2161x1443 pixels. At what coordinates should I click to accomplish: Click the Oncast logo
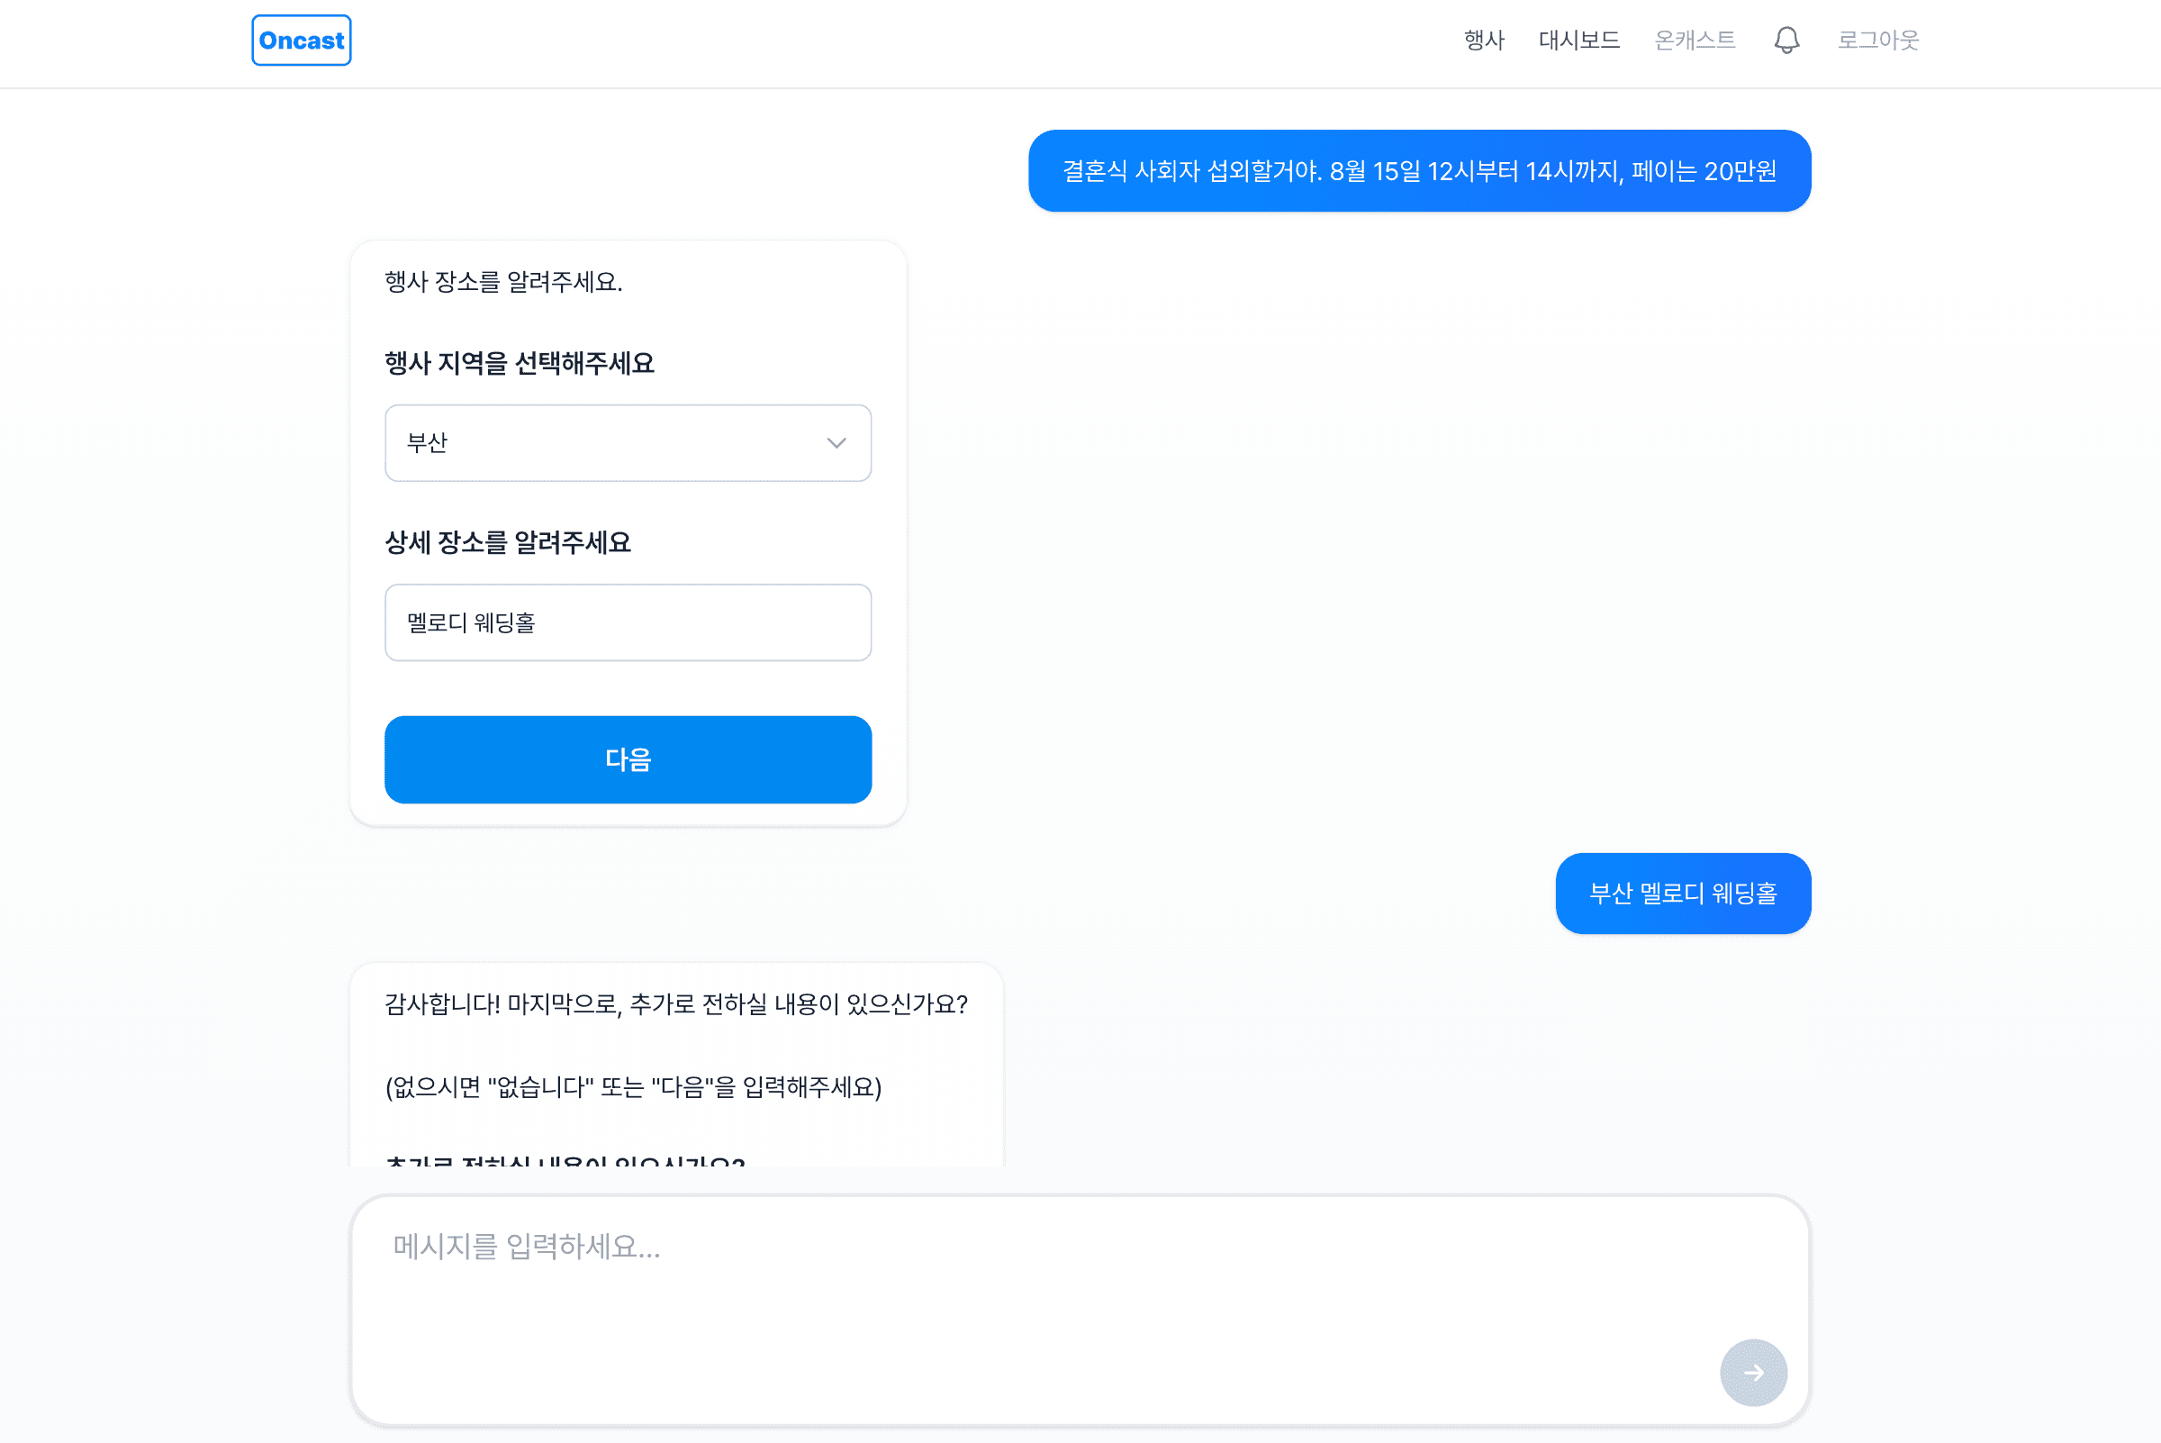pyautogui.click(x=301, y=41)
